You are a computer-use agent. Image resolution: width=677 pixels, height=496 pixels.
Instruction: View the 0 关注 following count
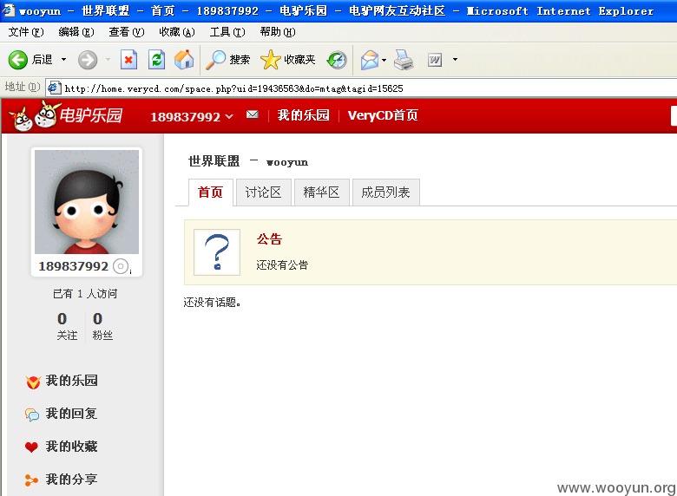67,326
